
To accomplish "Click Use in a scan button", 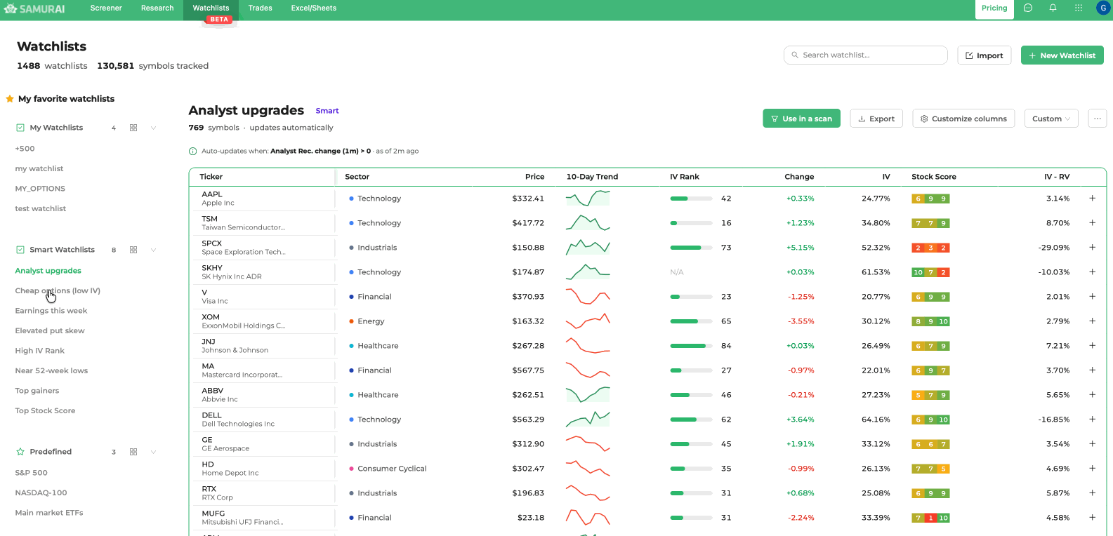I will coord(802,119).
